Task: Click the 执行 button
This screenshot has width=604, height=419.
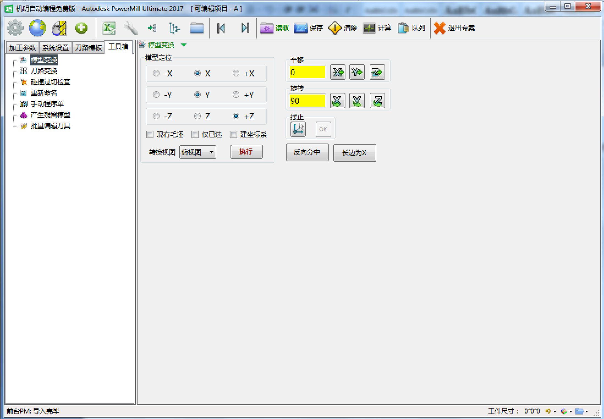Action: (x=246, y=152)
